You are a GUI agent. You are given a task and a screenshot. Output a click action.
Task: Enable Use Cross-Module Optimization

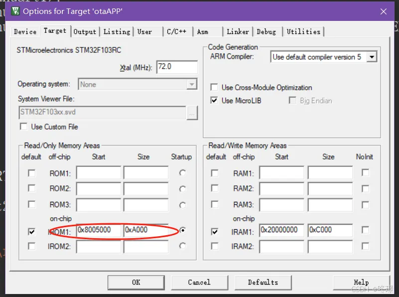click(214, 87)
